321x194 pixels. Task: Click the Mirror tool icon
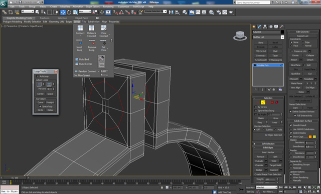(x=171, y=12)
